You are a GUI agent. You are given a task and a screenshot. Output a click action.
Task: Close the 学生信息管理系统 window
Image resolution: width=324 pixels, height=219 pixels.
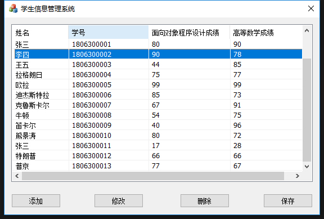311,8
